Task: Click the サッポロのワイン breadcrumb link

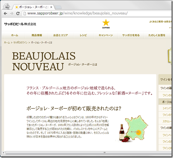Action: 20,43
